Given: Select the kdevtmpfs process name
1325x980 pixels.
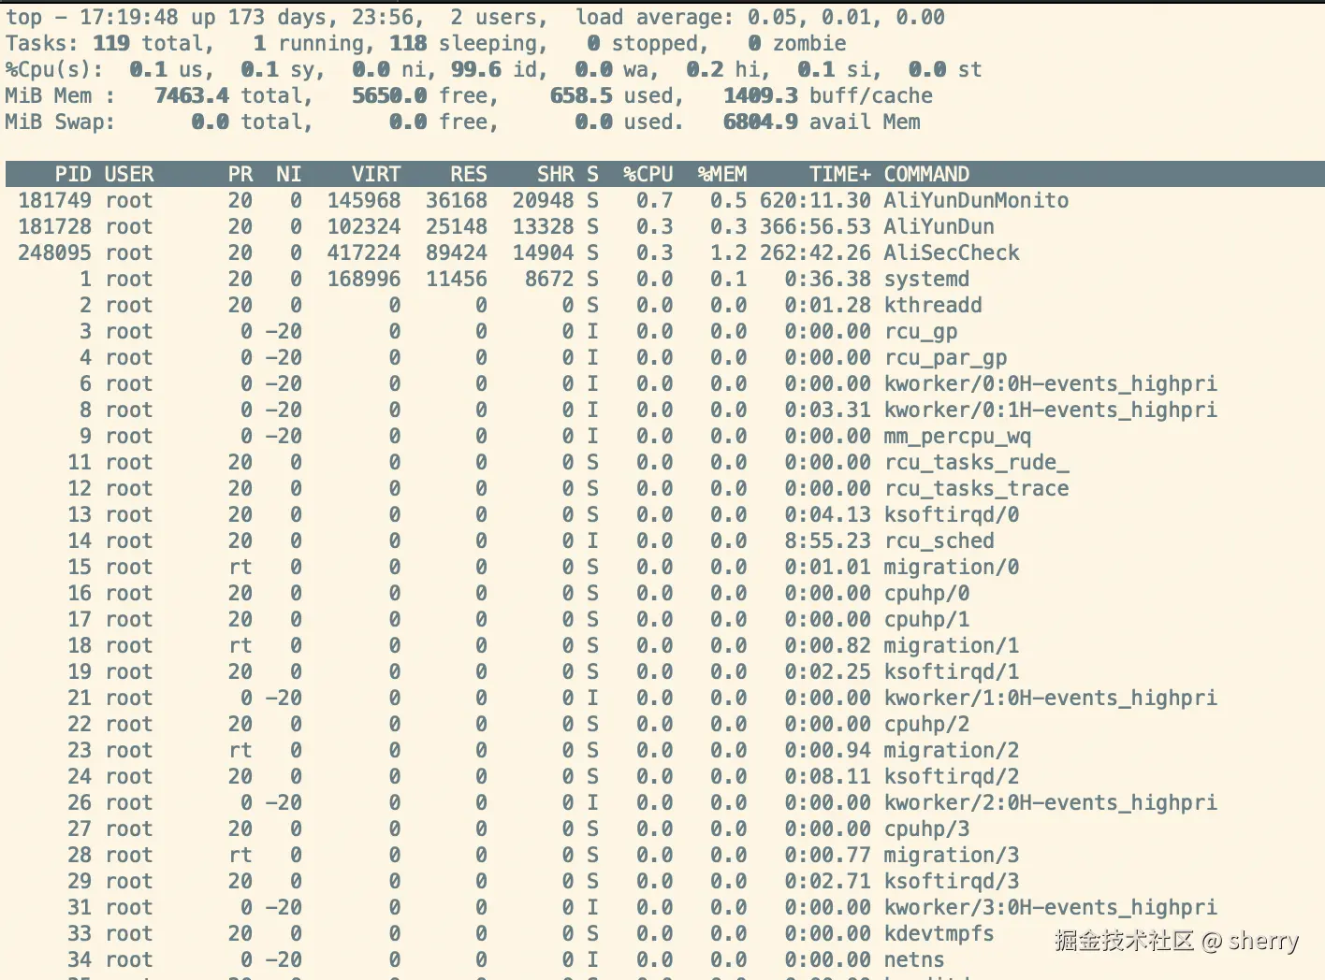Looking at the screenshot, I should (939, 933).
